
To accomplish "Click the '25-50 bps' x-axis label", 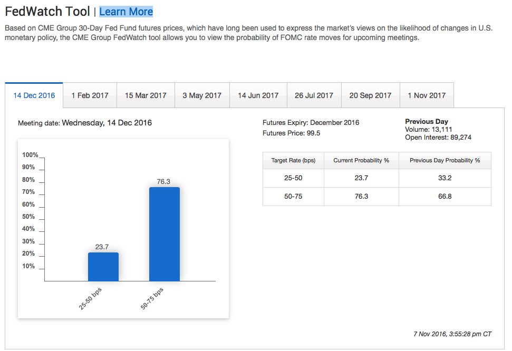I will [90, 298].
